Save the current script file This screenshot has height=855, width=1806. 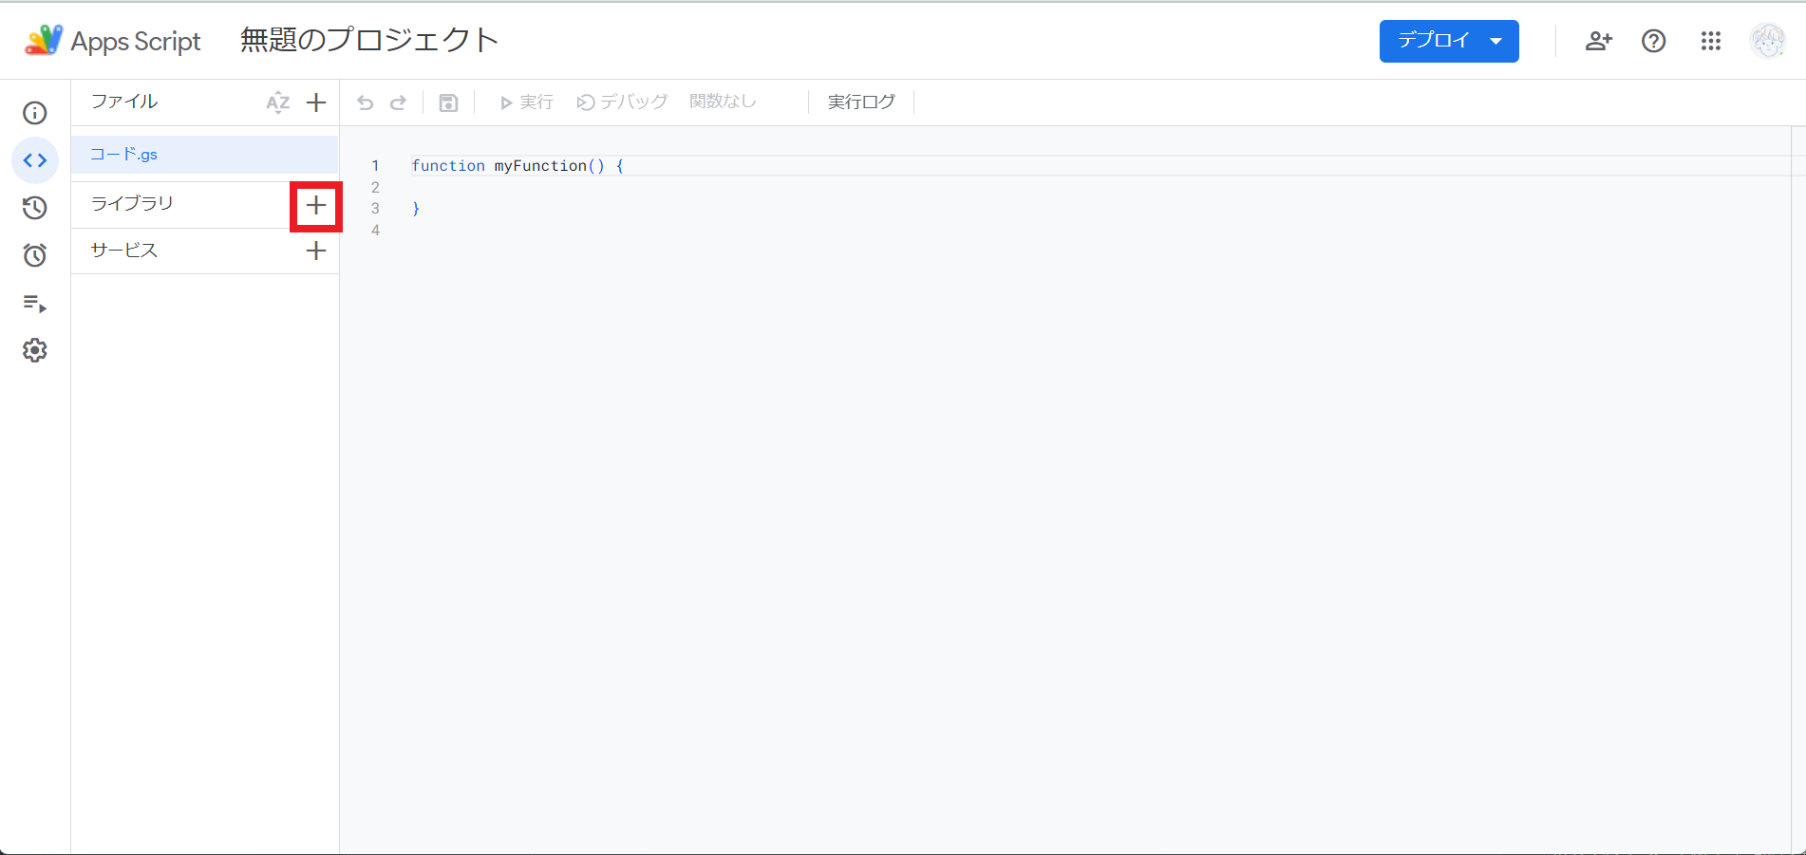coord(448,102)
